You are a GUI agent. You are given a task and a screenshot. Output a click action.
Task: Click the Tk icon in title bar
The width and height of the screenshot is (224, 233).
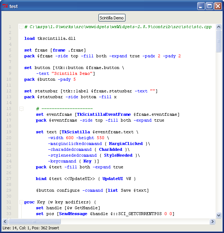pos(5,6)
